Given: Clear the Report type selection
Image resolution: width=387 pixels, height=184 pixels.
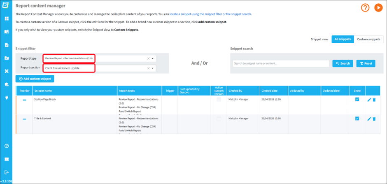Looking at the screenshot, I should tap(148, 58).
